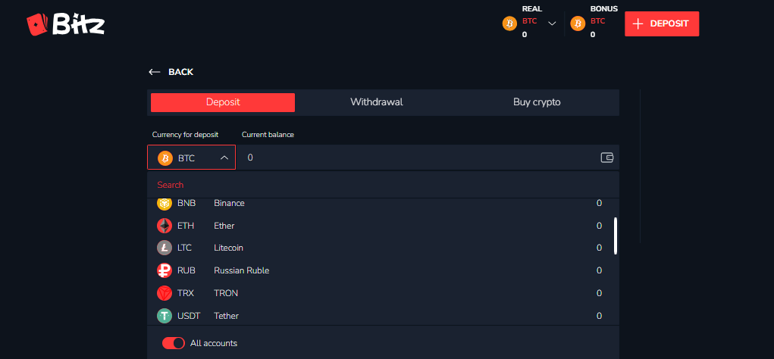Click the RUB Russian Ruble icon
Image resolution: width=774 pixels, height=359 pixels.
click(165, 270)
